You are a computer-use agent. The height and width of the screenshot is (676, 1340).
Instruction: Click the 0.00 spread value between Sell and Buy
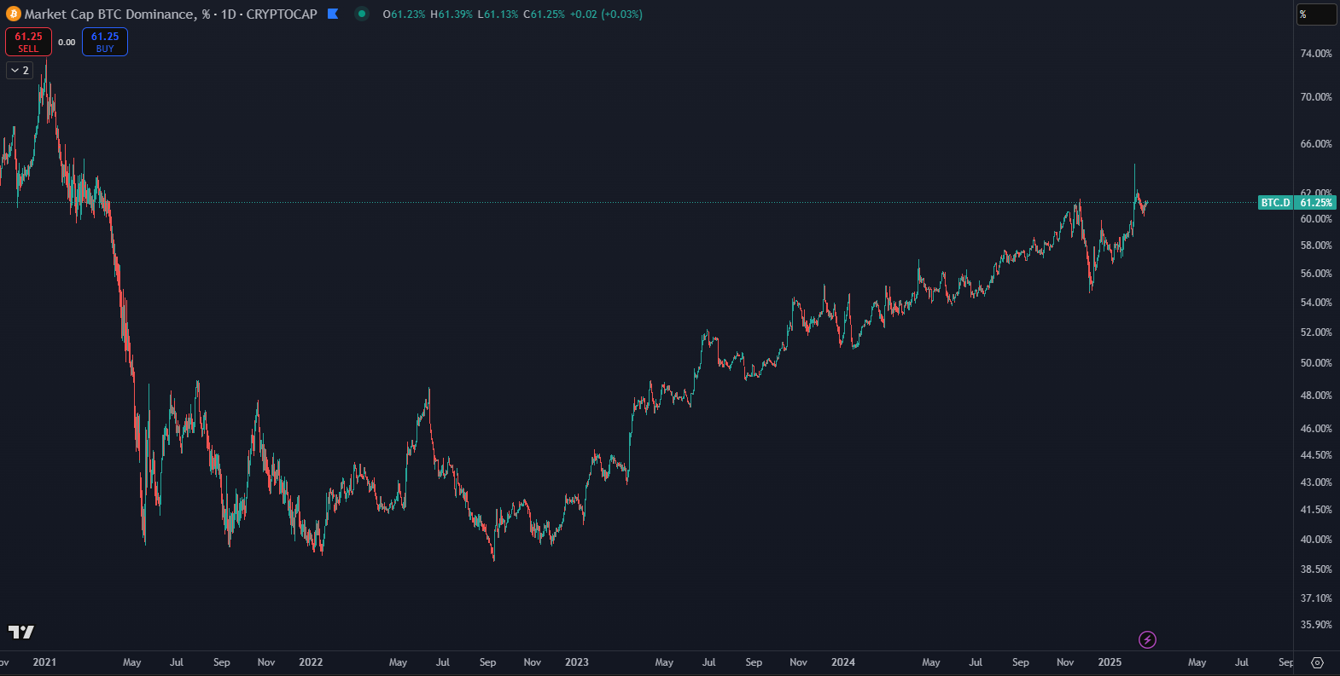[x=67, y=42]
